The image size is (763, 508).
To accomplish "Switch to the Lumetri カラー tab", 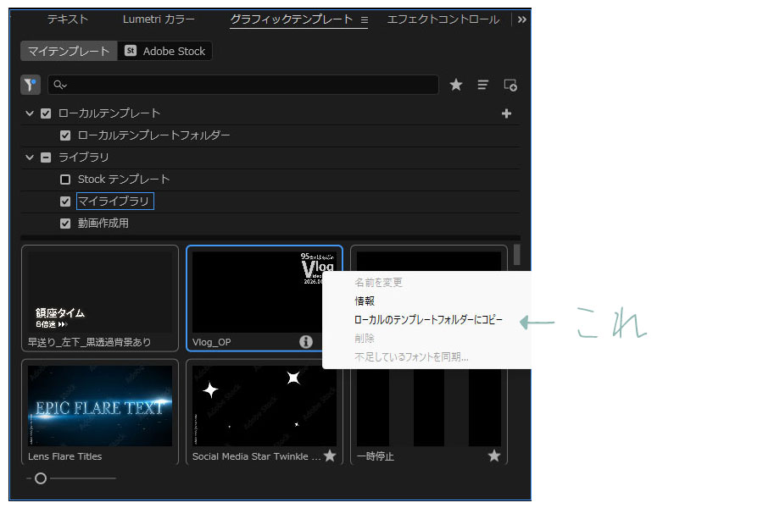I will [x=159, y=19].
